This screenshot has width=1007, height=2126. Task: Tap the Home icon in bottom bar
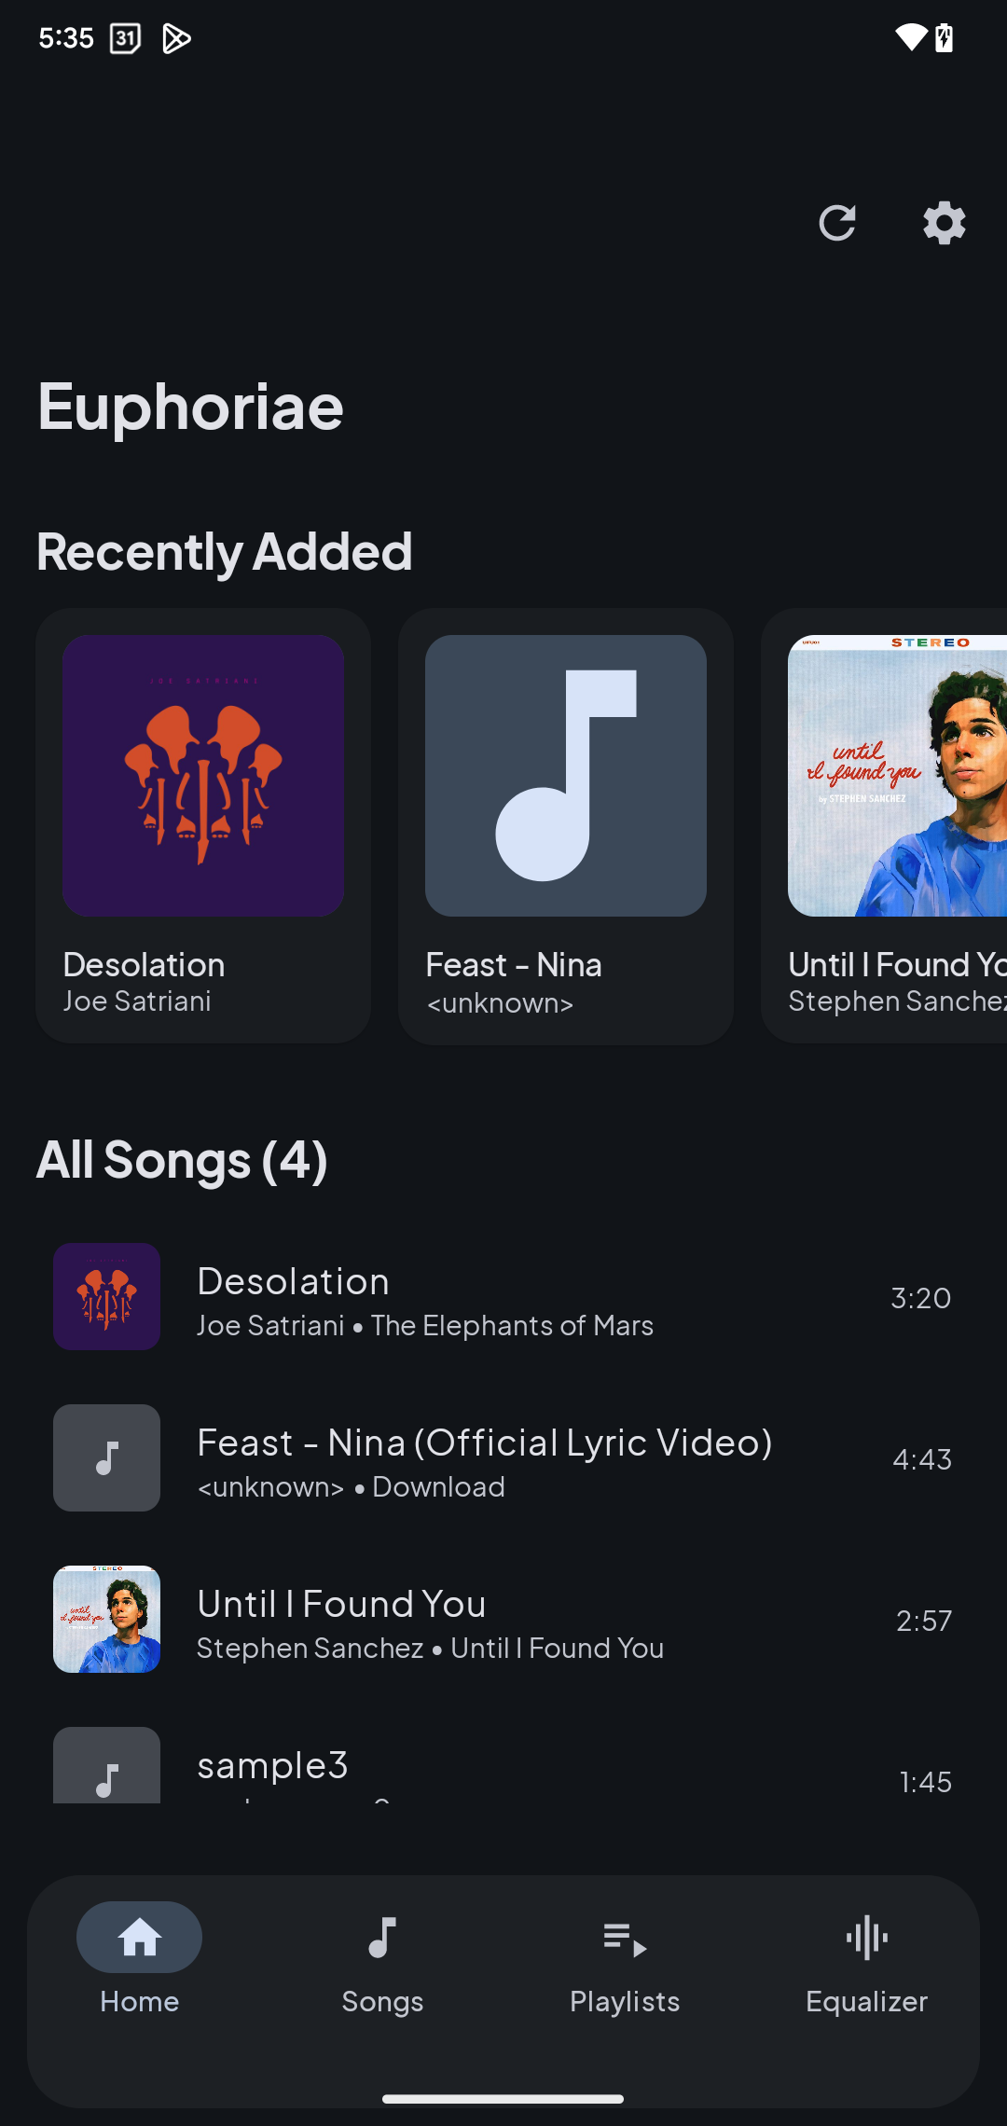[139, 1938]
